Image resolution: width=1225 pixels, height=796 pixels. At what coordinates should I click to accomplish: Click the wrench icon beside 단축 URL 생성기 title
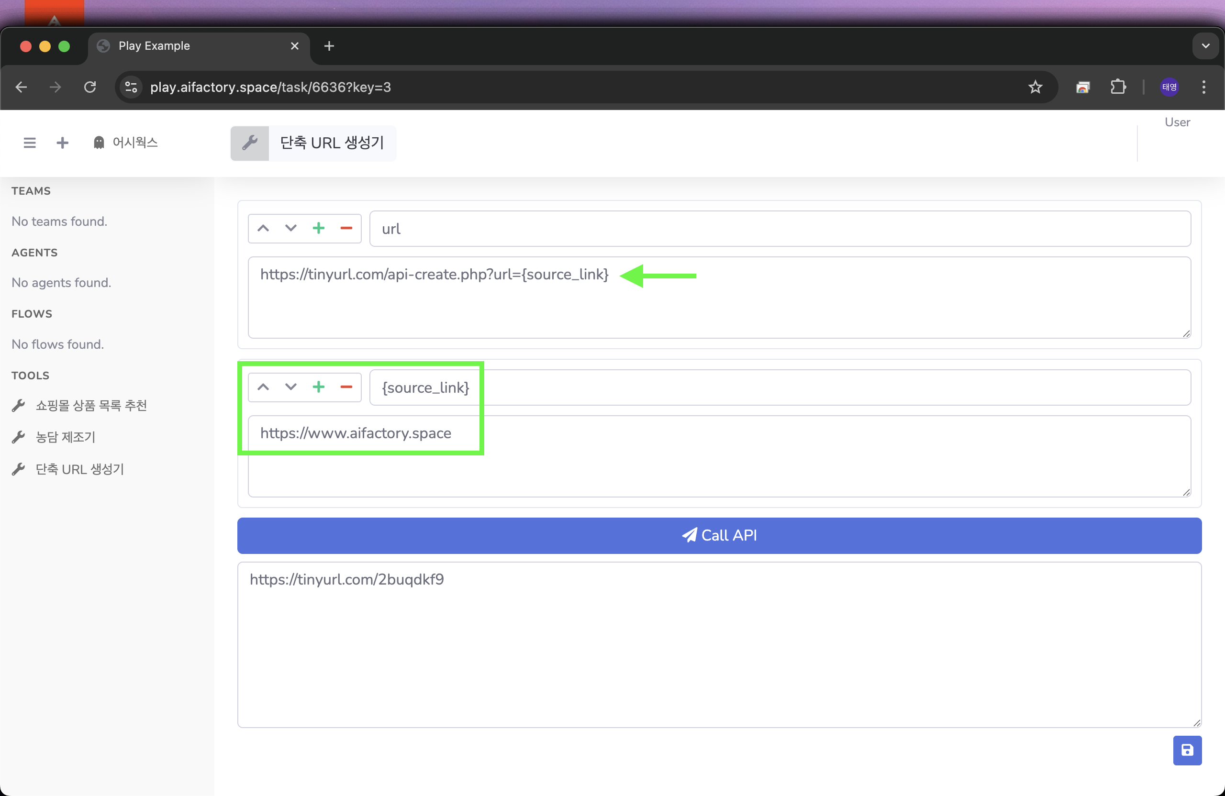(250, 143)
